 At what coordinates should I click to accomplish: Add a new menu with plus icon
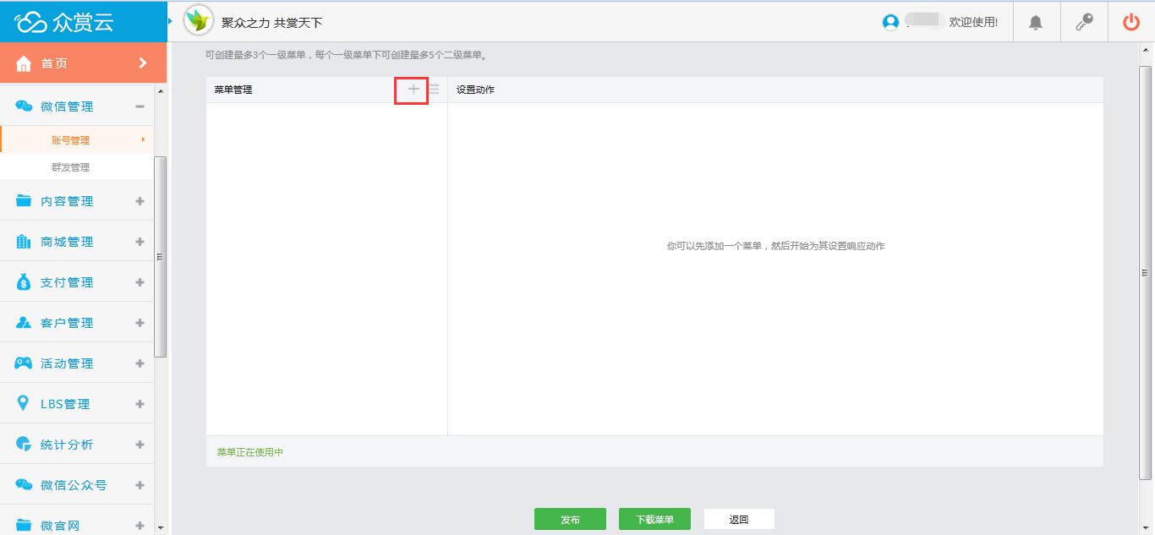point(413,89)
